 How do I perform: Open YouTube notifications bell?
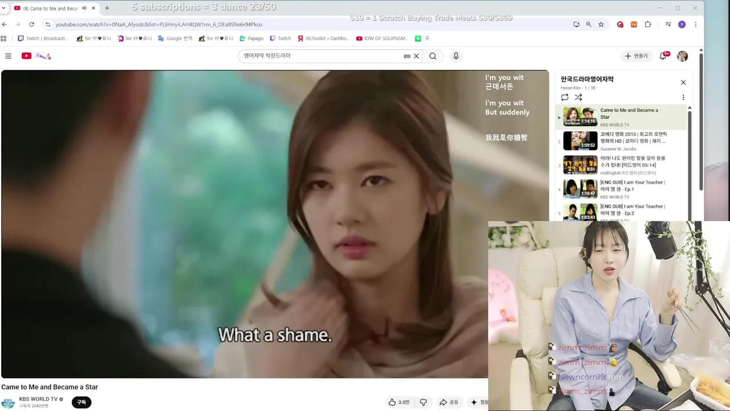point(663,56)
